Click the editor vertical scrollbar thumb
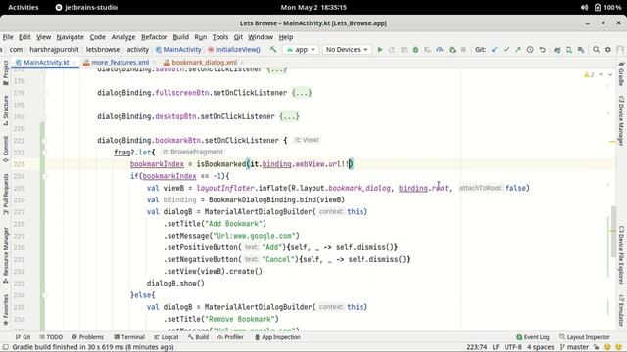Viewport: 627px width, 352px height. pos(614,232)
